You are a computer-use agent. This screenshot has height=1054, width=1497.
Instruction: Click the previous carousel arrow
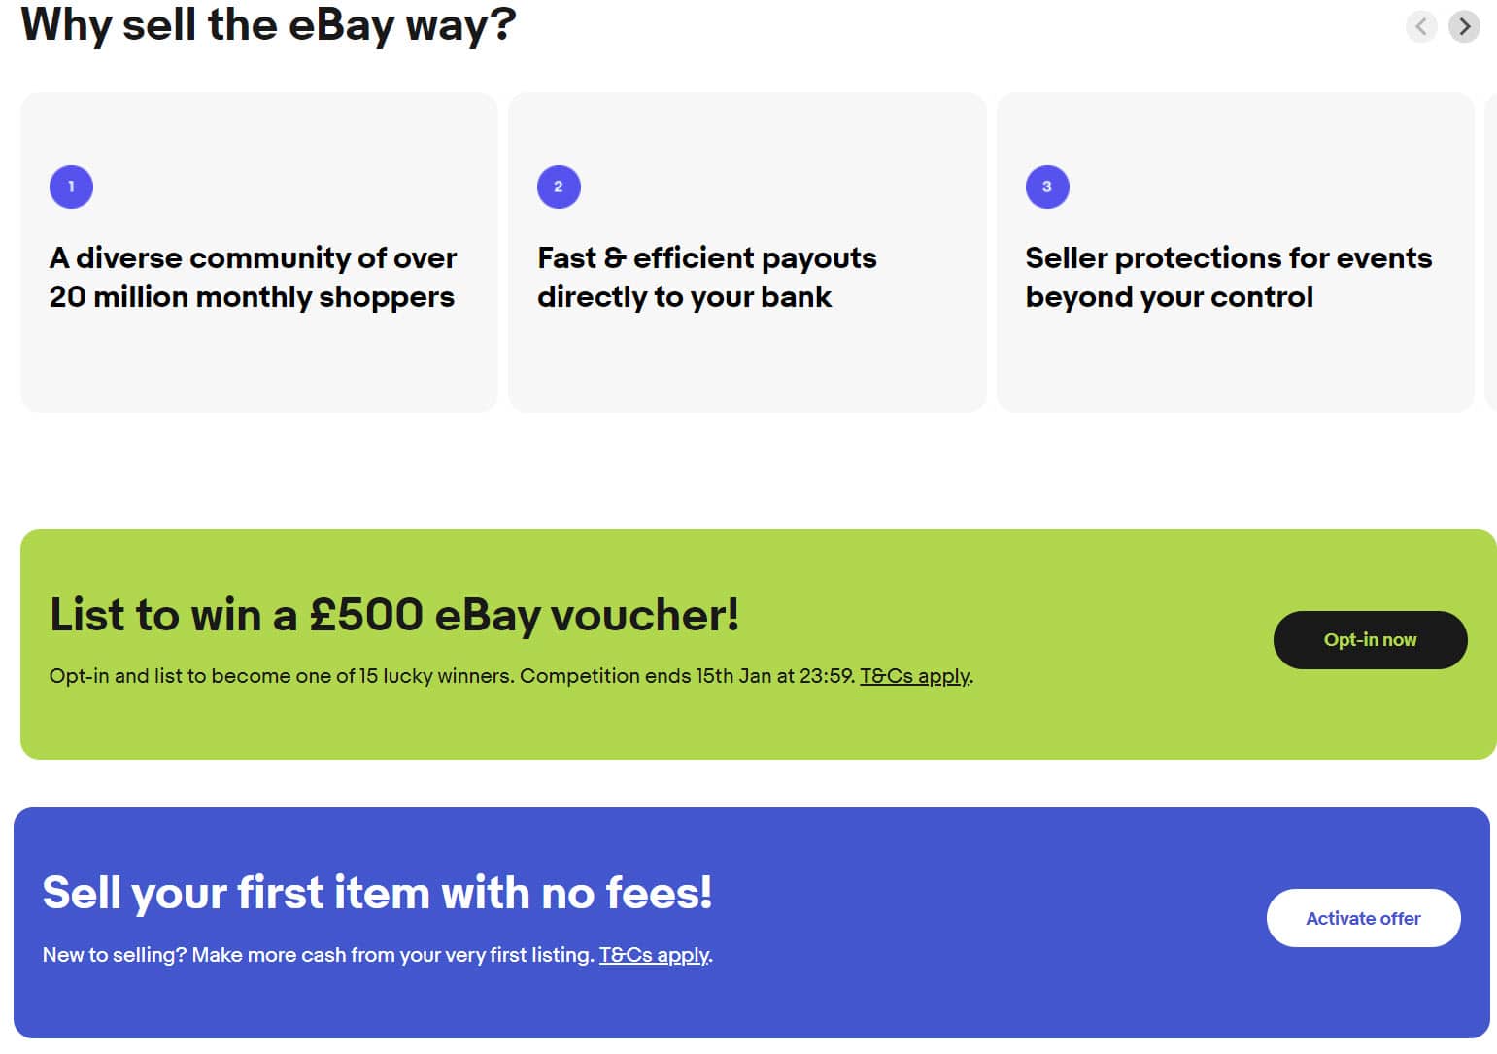point(1421,26)
